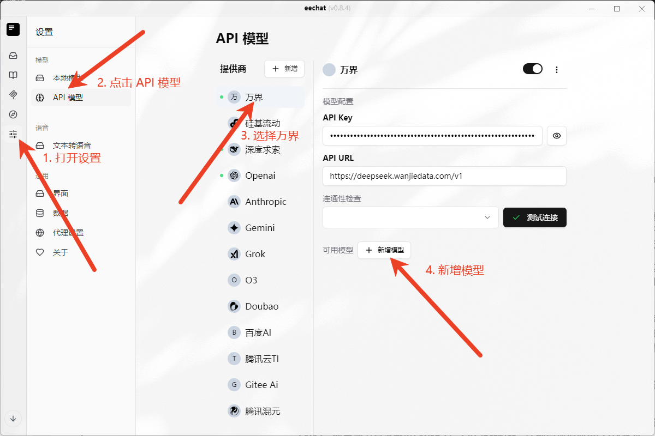Open the settings sliders icon

[13, 134]
